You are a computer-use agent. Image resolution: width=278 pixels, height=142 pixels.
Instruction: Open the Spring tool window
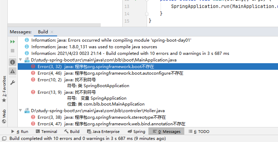click(136, 132)
